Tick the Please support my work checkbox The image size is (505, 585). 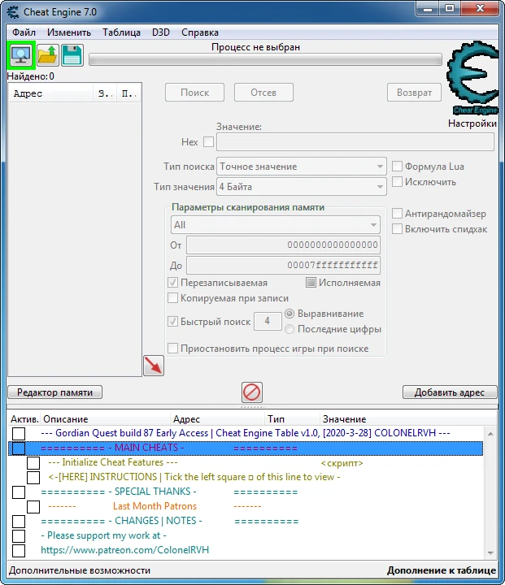(x=19, y=535)
